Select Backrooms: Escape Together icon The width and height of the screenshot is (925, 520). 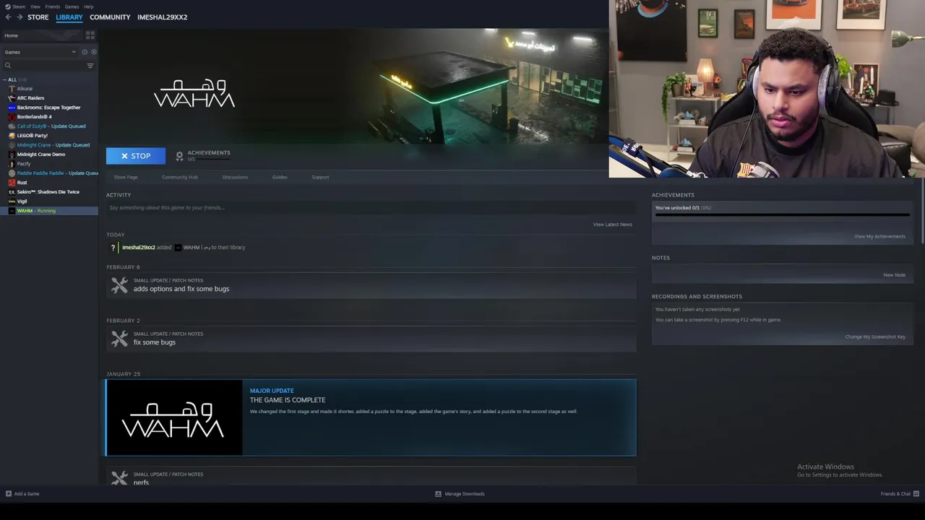[12, 107]
